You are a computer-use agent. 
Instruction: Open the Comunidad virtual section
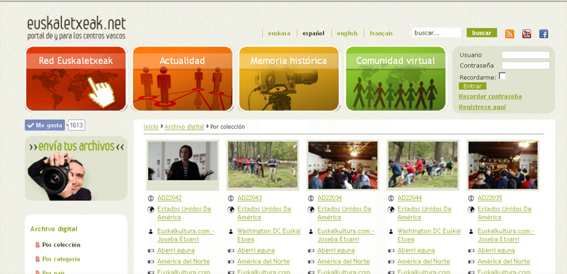point(396,79)
